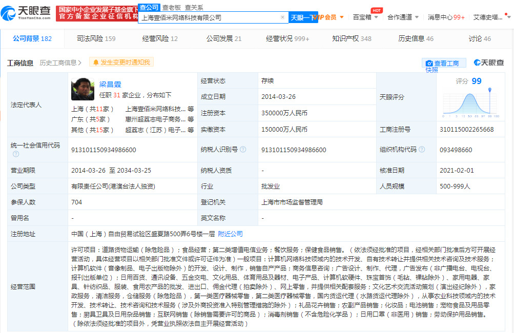The height and width of the screenshot is (333, 514).
Task: Click the camera icon for business snapshot
Action: pyautogui.click(x=429, y=63)
